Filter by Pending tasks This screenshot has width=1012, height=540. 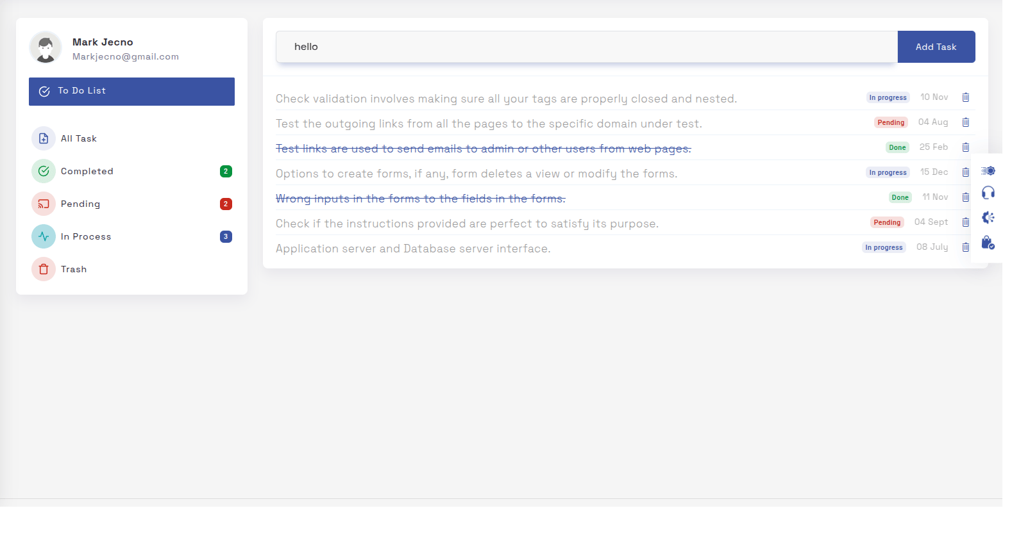(x=80, y=204)
